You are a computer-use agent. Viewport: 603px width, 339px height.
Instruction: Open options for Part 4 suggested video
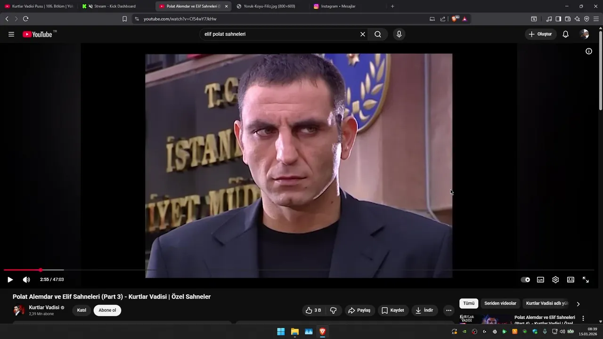click(583, 318)
